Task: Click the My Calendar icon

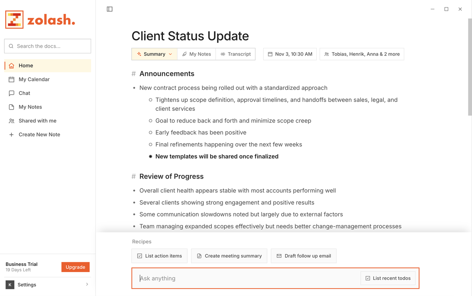Action: pyautogui.click(x=11, y=80)
